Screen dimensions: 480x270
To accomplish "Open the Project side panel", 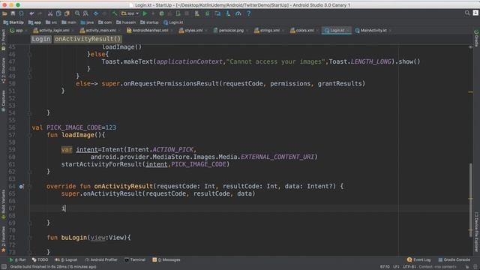I will [3, 40].
